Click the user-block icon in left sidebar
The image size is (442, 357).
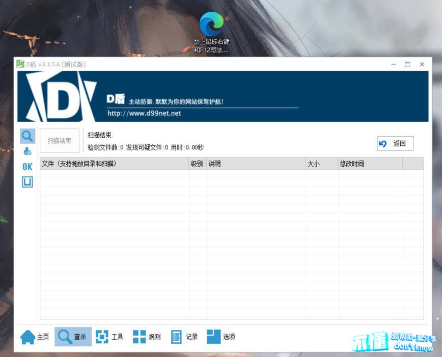[27, 151]
